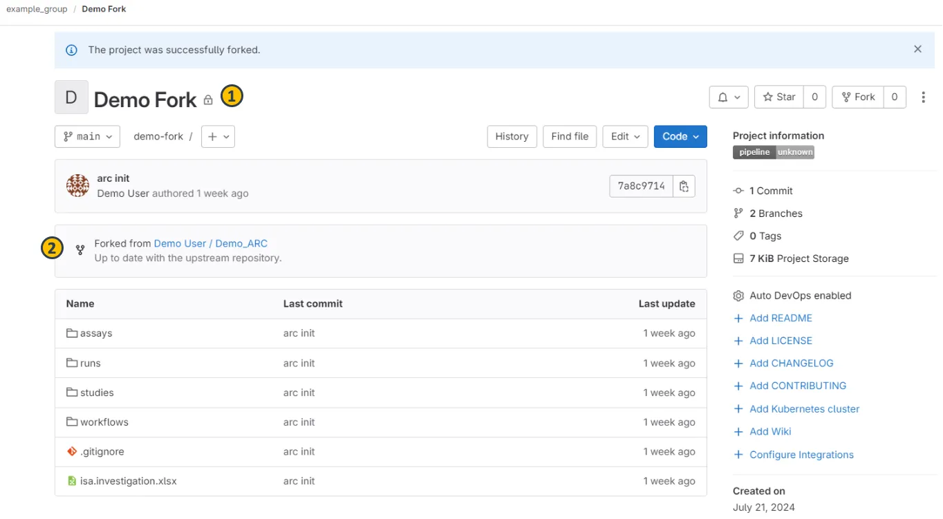Click the Demo User avatar image
943x519 pixels.
pyautogui.click(x=77, y=186)
